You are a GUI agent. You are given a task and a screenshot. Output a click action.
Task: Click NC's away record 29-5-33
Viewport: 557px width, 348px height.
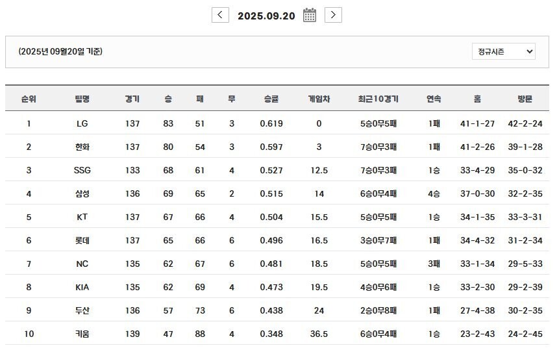point(525,264)
